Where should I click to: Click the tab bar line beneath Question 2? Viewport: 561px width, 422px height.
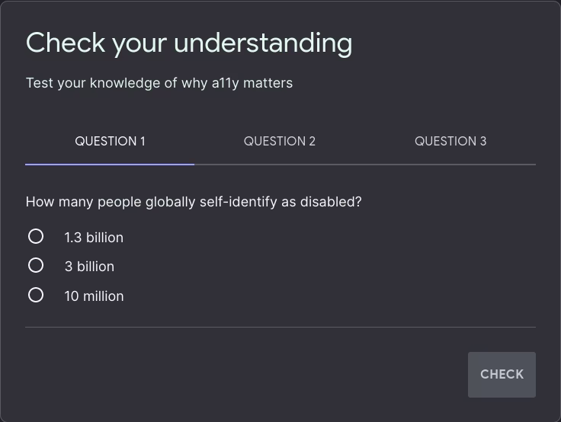tap(280, 164)
